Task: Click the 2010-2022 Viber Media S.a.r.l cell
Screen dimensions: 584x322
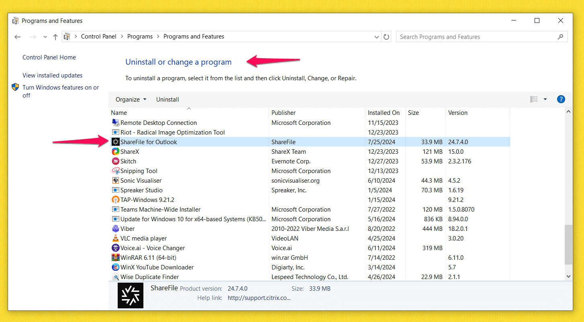Action: 310,228
